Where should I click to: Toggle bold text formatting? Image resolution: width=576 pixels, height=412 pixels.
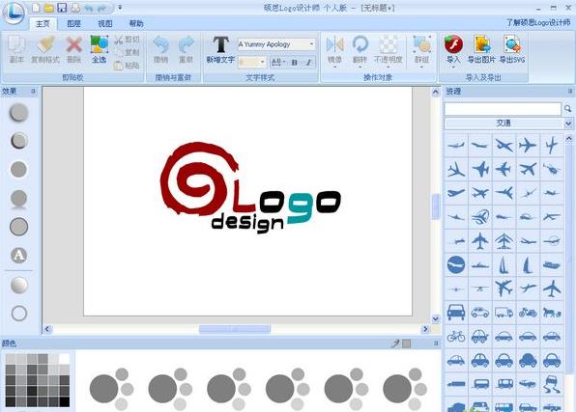click(x=295, y=63)
